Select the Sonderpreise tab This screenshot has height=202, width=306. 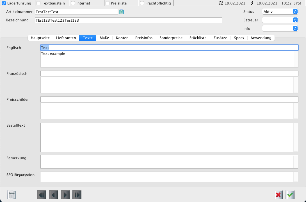(171, 38)
